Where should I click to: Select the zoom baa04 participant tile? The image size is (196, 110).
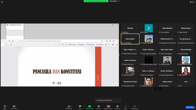pos(149,28)
